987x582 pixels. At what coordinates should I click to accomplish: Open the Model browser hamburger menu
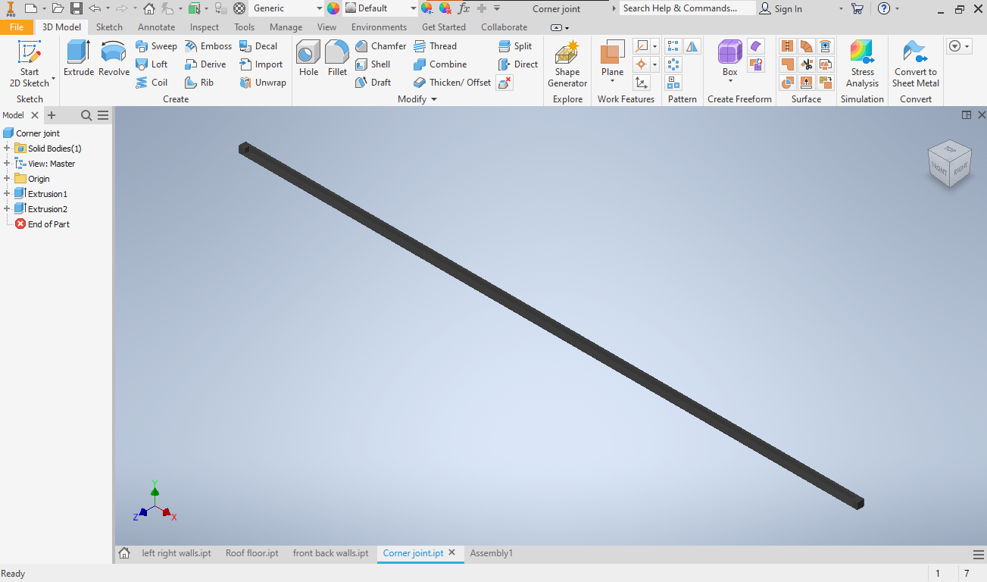[103, 115]
